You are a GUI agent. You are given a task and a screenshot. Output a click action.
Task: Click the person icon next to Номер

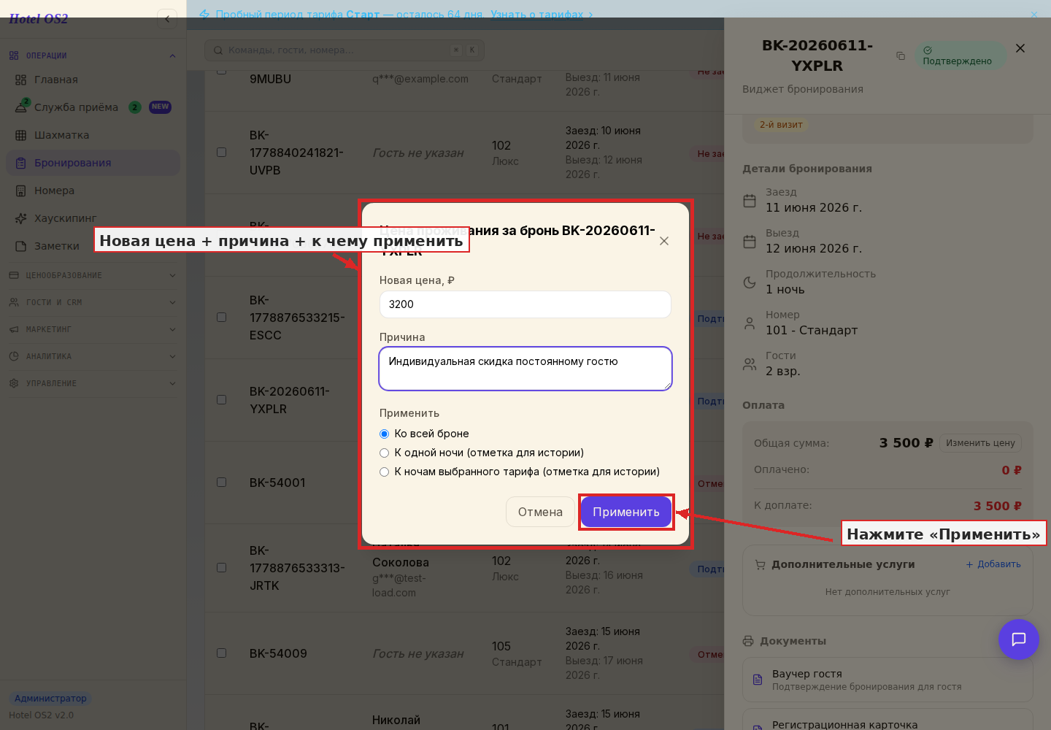click(x=750, y=323)
